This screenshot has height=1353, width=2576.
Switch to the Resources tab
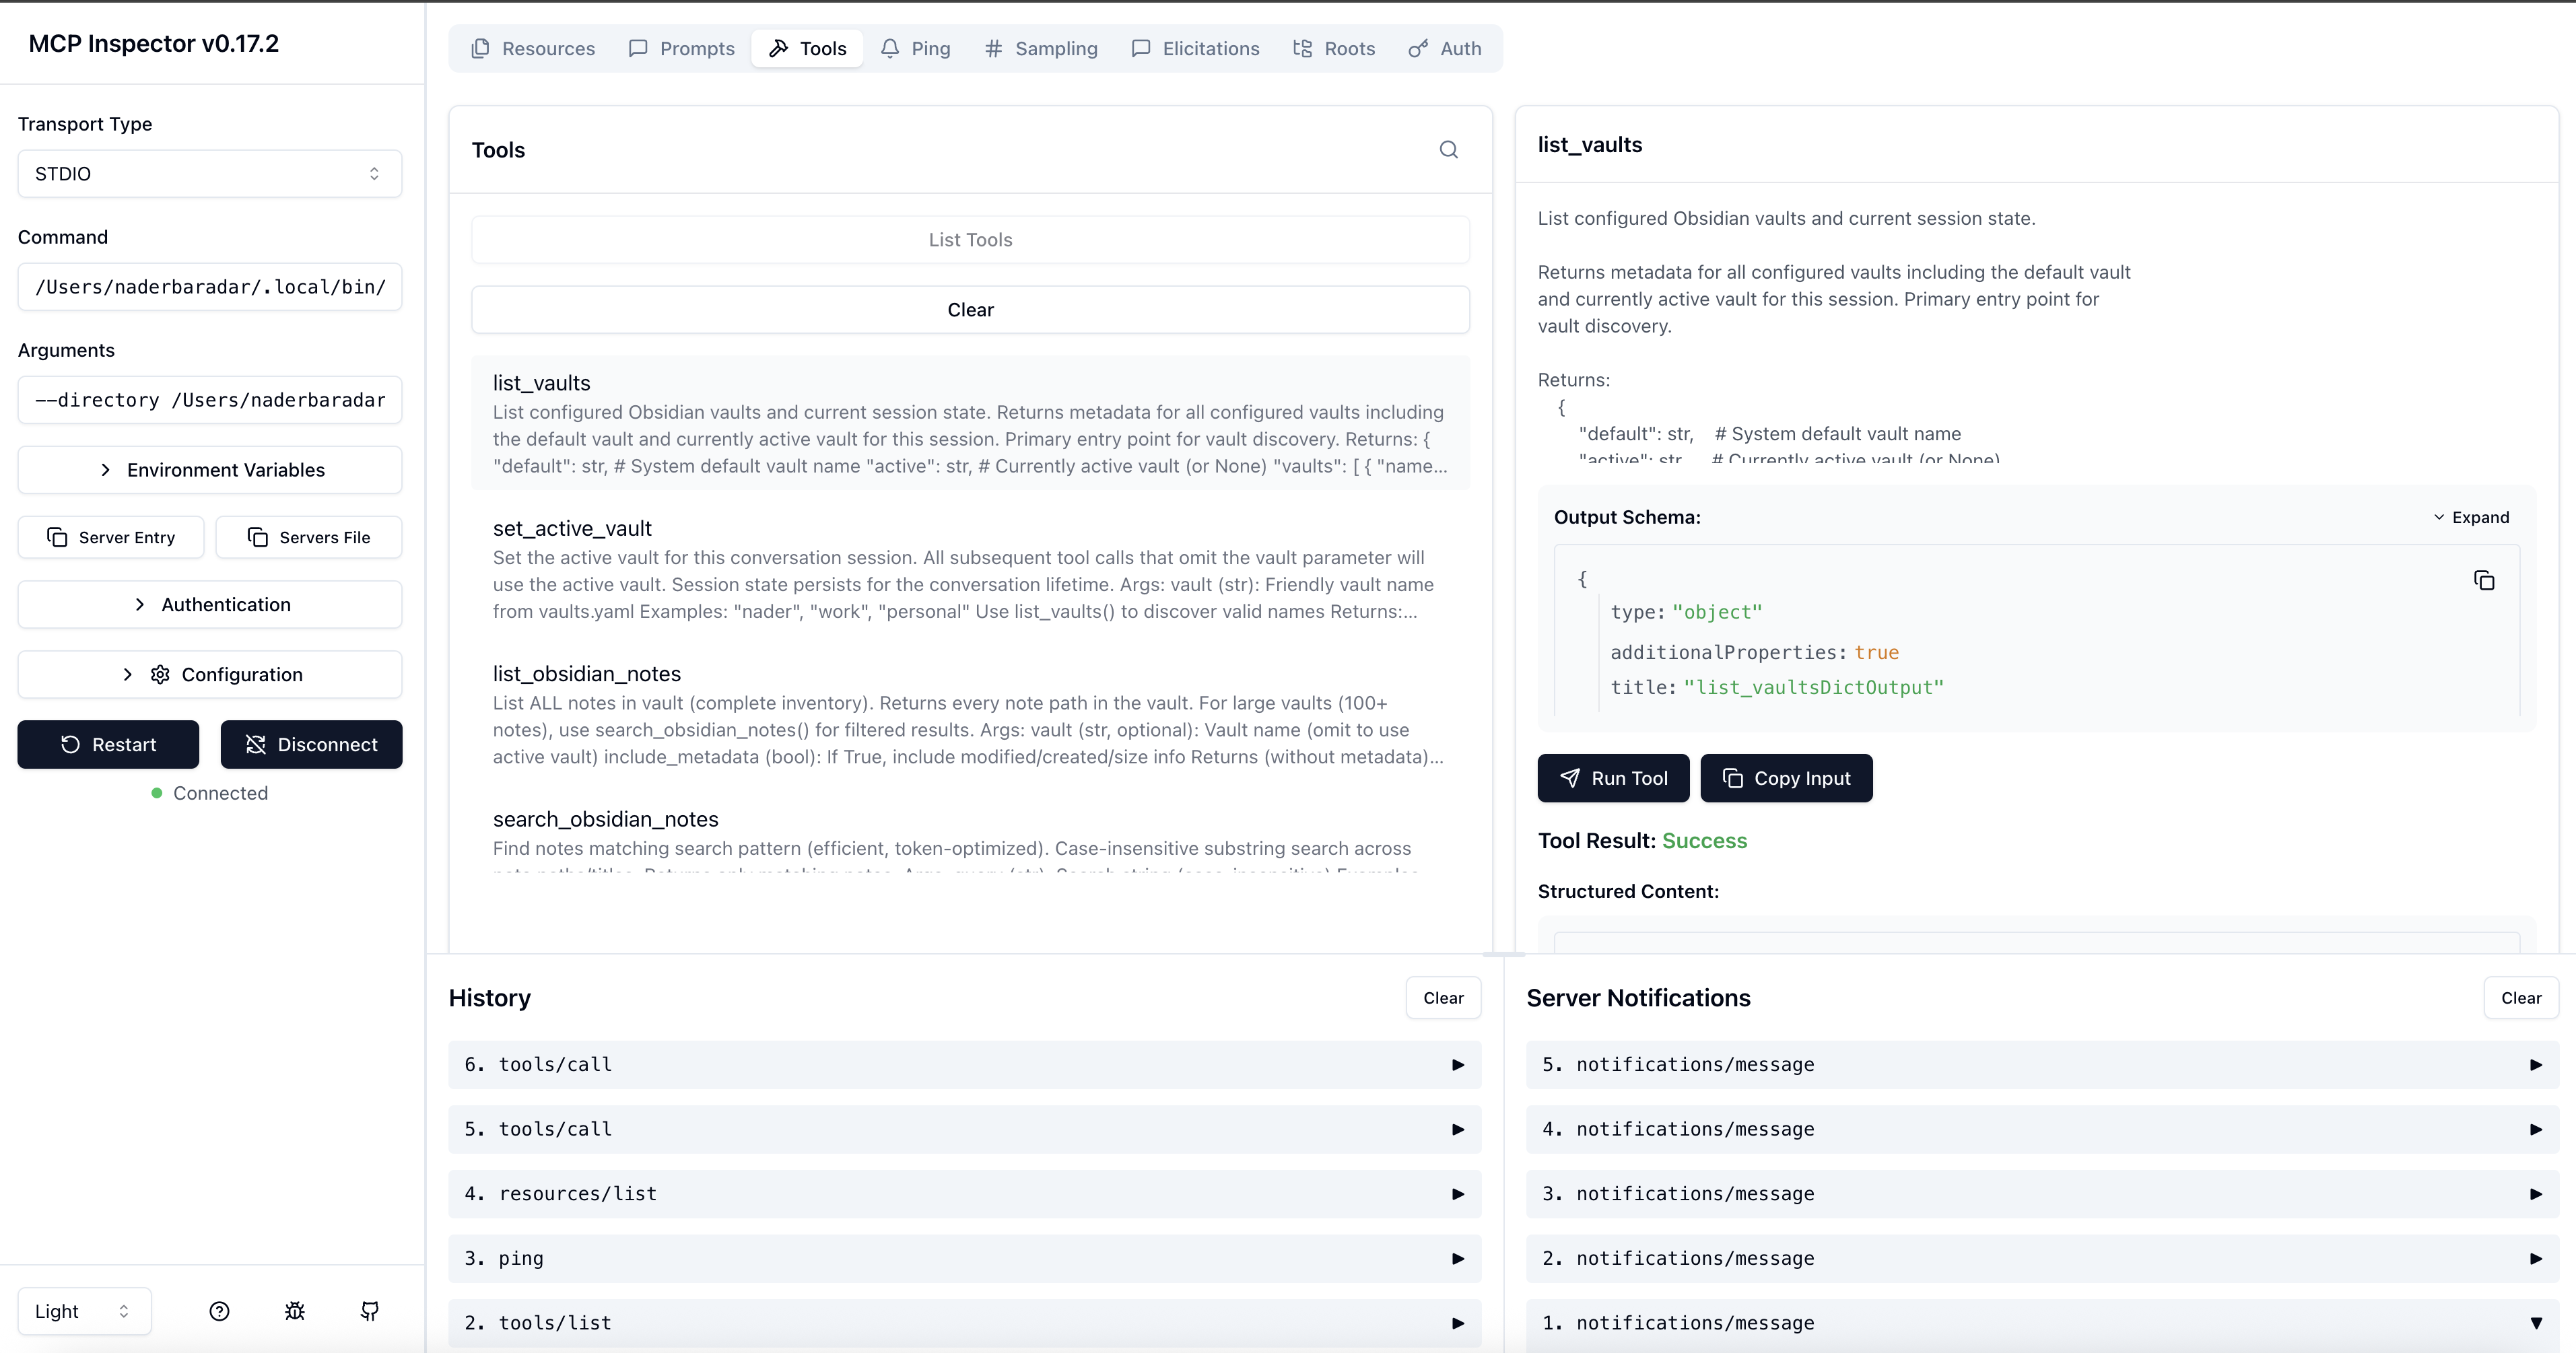(533, 49)
